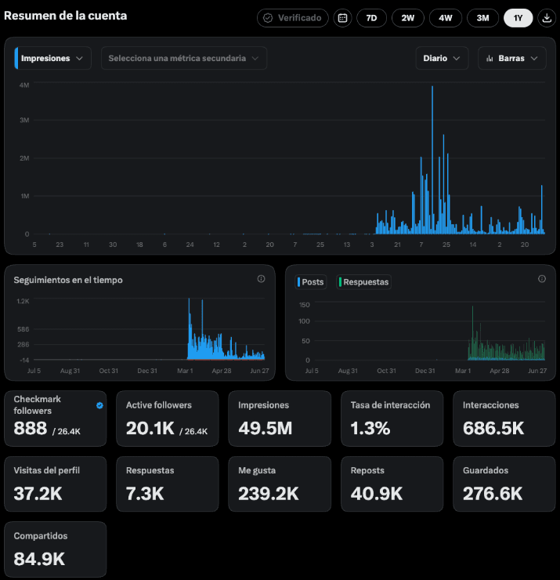
Task: Click the Checkmark followers card
Action: 56,419
